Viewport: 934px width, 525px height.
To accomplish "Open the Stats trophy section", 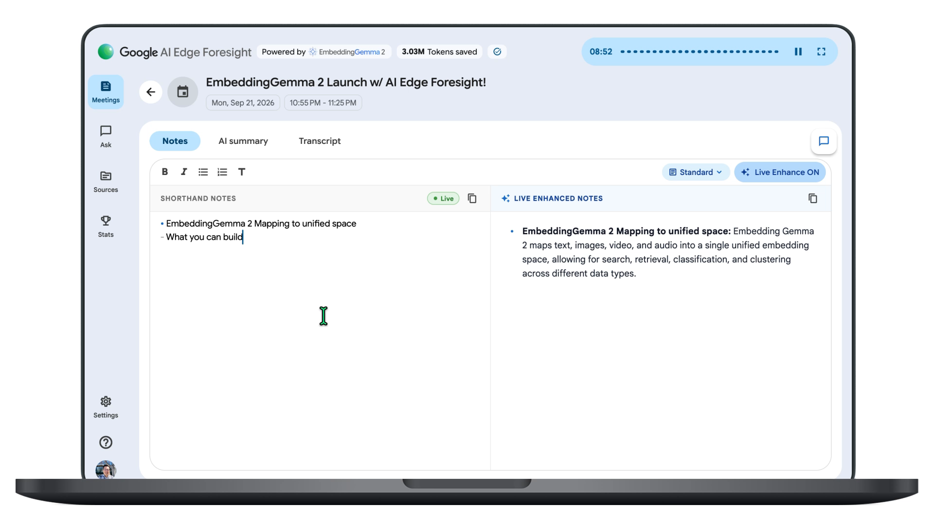I will [x=106, y=227].
